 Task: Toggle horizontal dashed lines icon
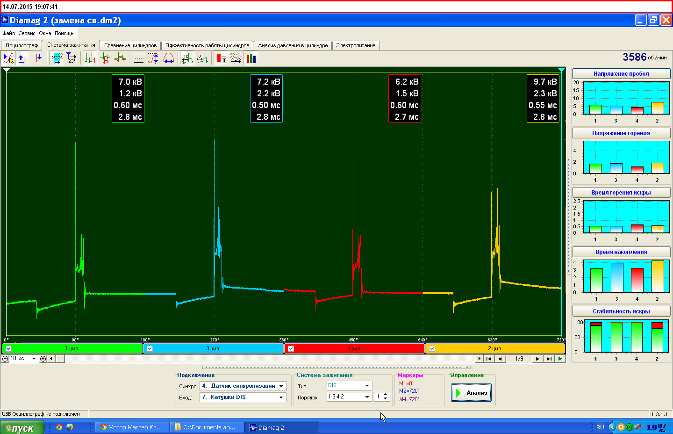139,58
